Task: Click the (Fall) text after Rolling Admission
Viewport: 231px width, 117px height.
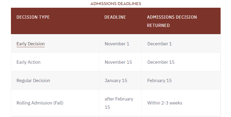Action: [x=58, y=103]
